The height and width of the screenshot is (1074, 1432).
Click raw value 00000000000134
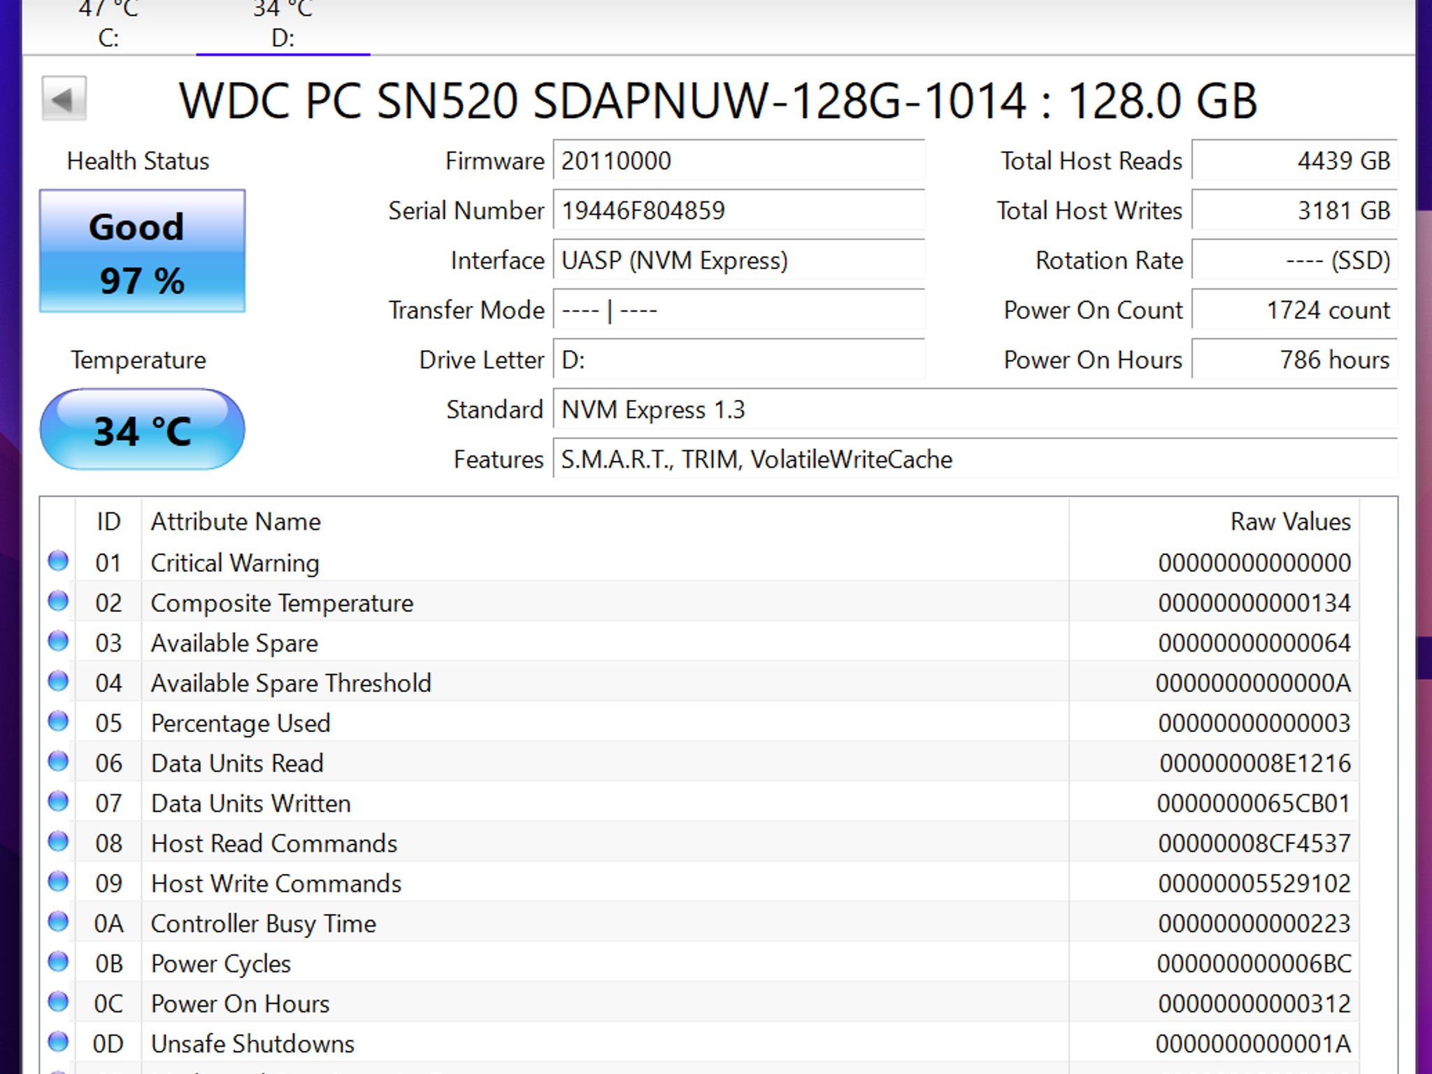[x=1254, y=603]
